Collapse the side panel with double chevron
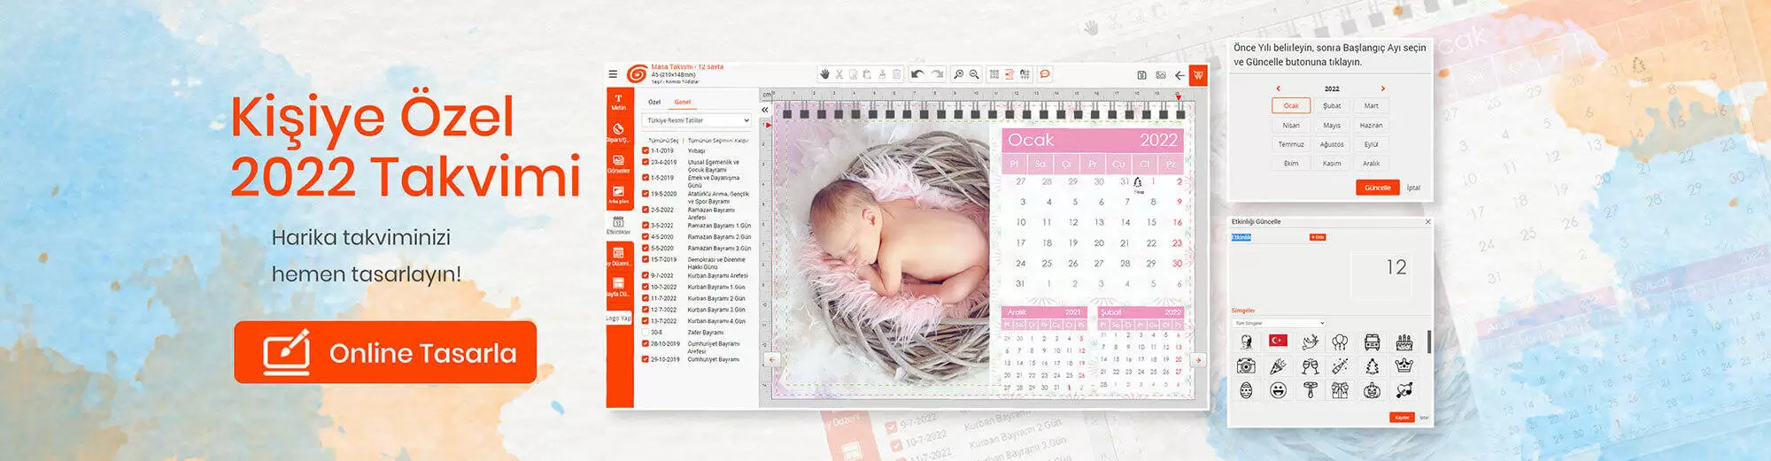Screen dimensions: 1771x461 [x=765, y=110]
